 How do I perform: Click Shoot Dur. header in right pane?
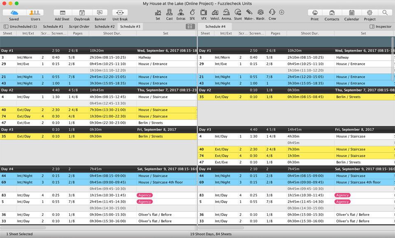[x=310, y=33]
